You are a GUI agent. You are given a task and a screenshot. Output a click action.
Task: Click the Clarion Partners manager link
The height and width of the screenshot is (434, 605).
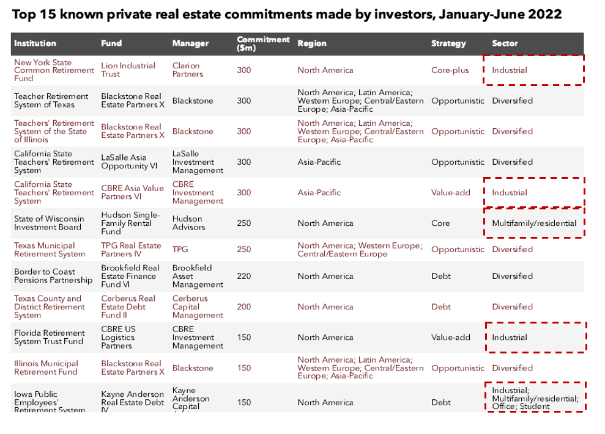187,70
